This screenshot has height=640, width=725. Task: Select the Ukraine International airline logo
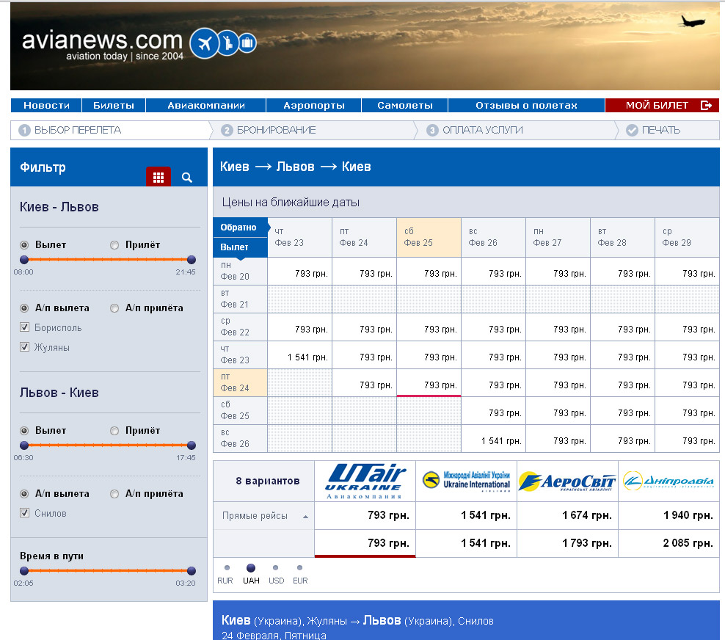click(466, 481)
